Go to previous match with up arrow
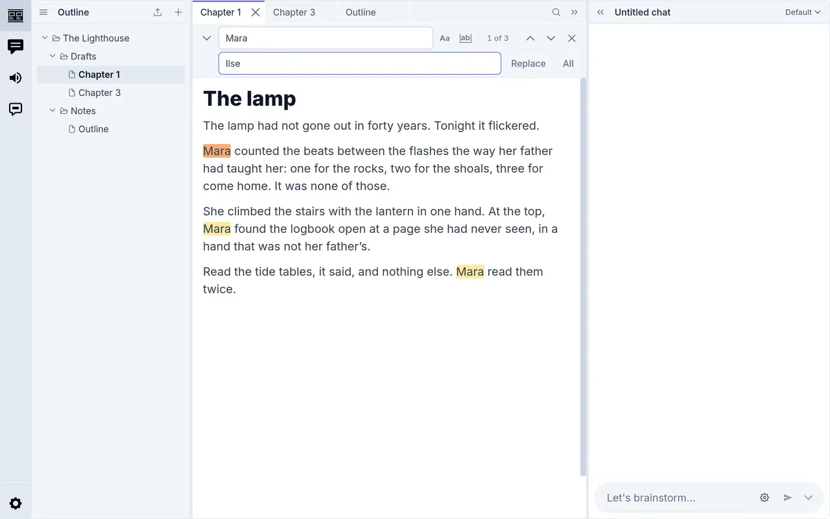Viewport: 830px width, 519px height. [530, 38]
